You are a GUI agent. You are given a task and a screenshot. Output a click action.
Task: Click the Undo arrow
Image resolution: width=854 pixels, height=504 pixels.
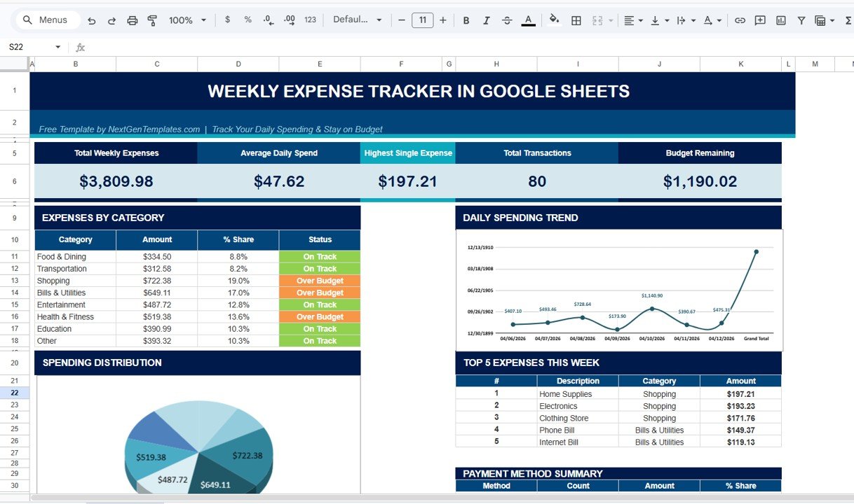91,20
